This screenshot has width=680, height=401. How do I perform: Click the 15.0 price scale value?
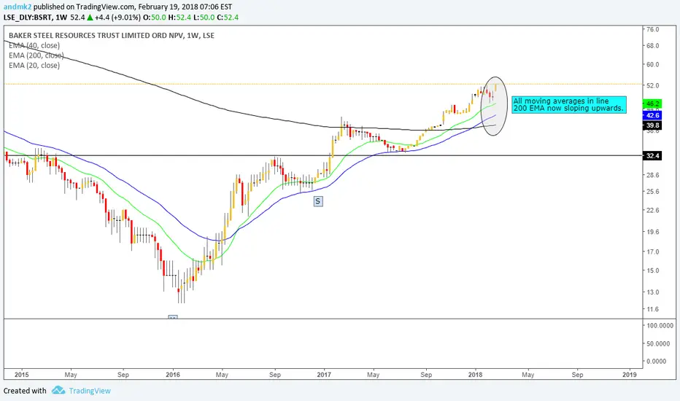click(x=653, y=270)
